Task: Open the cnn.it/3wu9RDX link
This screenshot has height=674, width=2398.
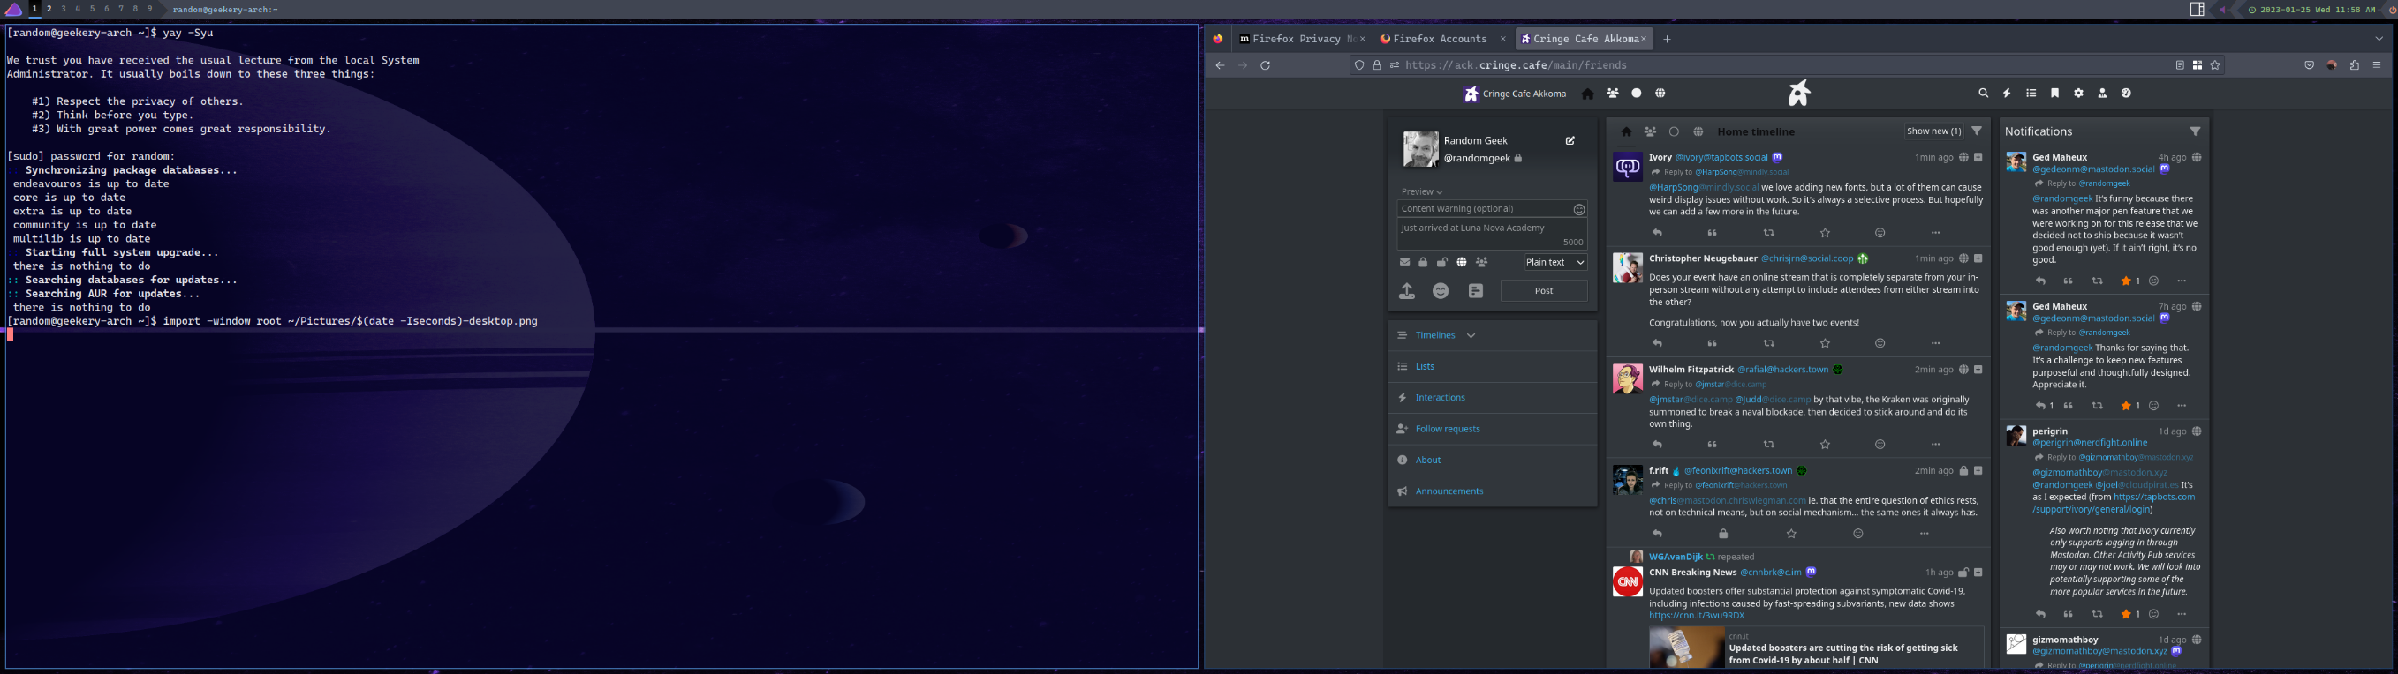Action: 1696,616
